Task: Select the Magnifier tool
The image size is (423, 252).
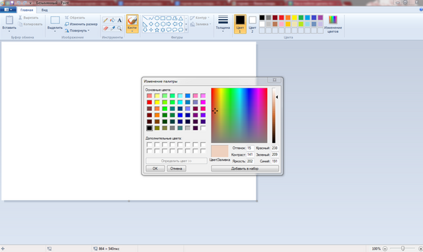Action: [120, 28]
